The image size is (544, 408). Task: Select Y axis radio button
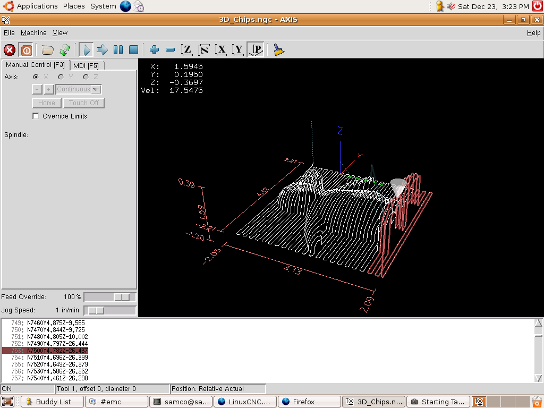pos(61,76)
